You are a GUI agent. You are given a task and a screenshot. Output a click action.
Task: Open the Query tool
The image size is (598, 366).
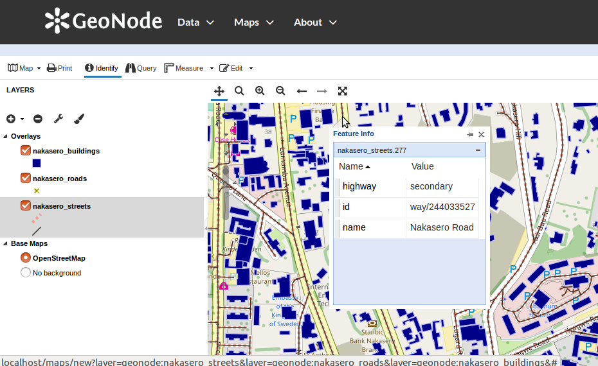[141, 68]
